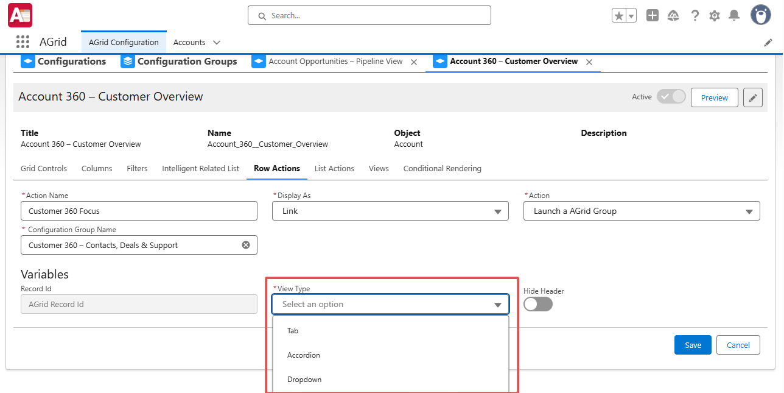The width and height of the screenshot is (784, 393).
Task: Open the Setup gear icon
Action: pyautogui.click(x=715, y=16)
